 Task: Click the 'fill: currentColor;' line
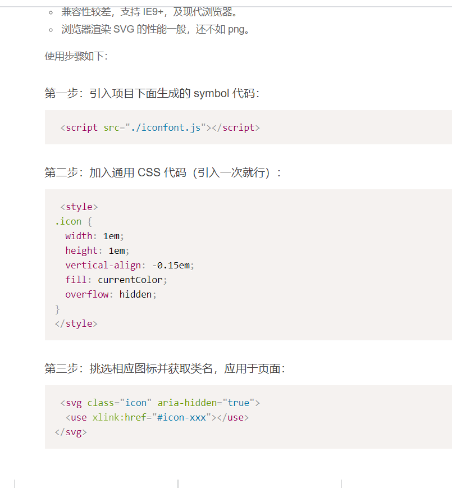click(x=116, y=280)
